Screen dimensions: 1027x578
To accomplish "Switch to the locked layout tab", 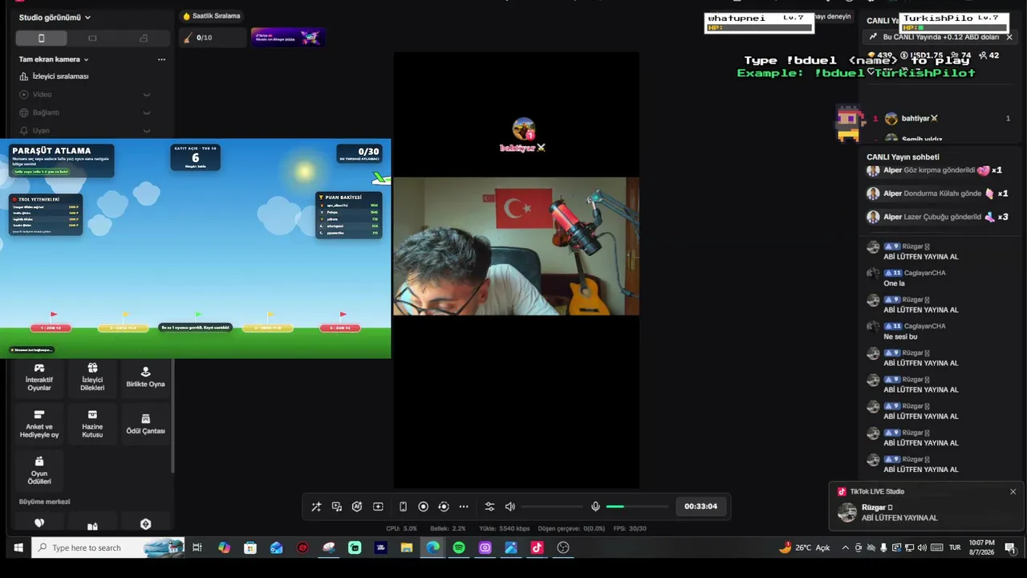I will (144, 38).
